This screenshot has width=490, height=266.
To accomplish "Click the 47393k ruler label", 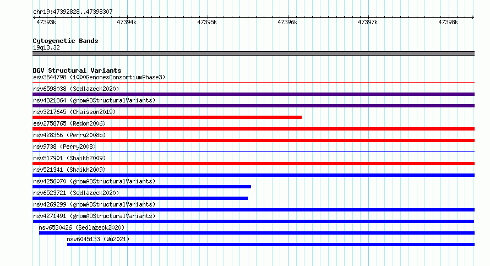I will [x=46, y=22].
